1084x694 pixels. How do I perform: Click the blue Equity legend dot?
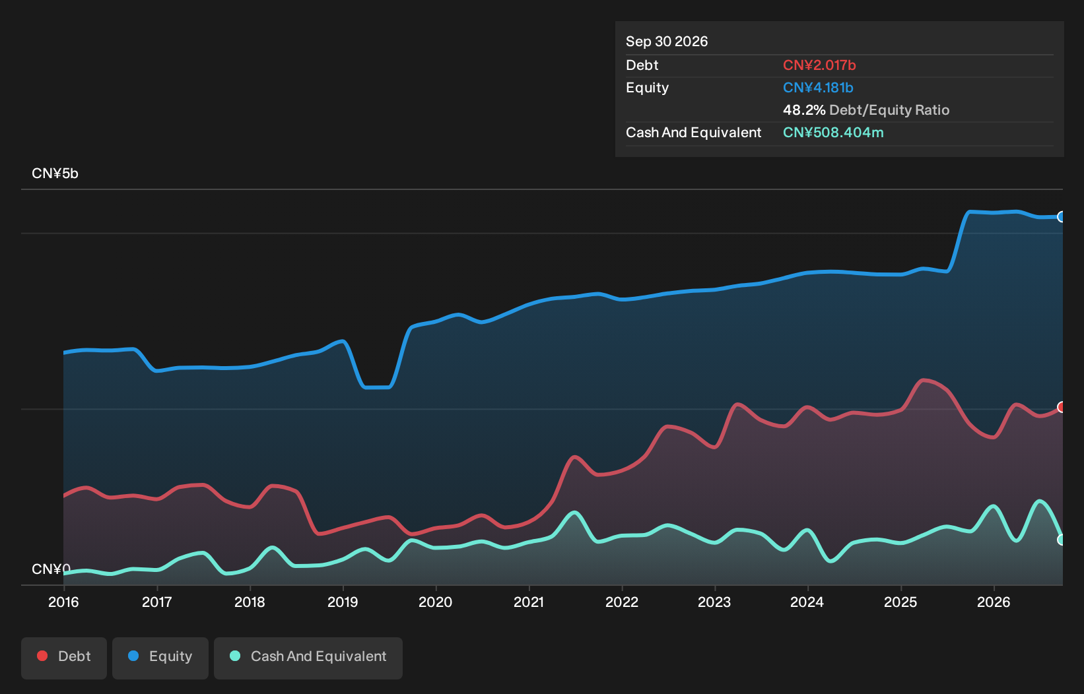click(133, 656)
